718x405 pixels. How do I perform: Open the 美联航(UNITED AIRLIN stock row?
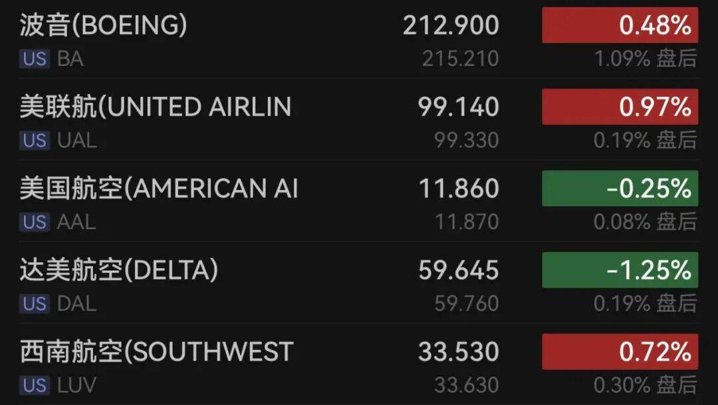[155, 107]
